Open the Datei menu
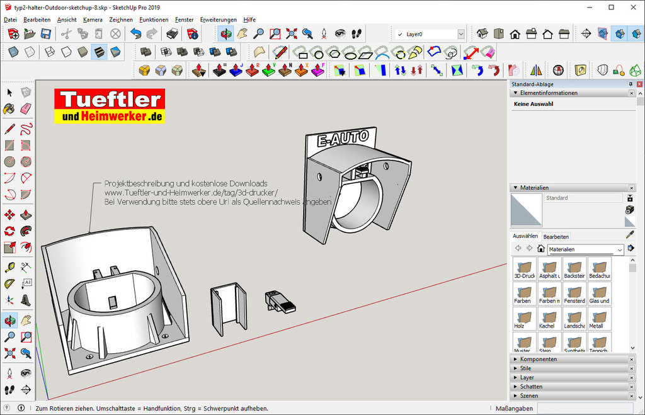 click(10, 20)
